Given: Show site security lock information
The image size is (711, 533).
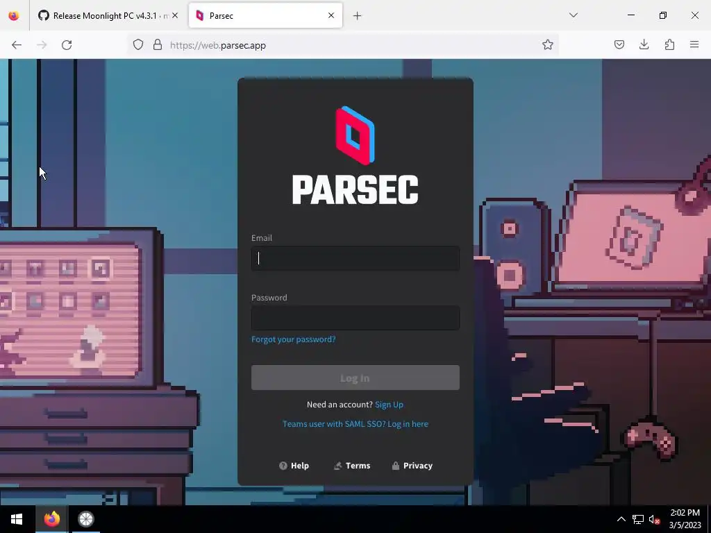Looking at the screenshot, I should [x=158, y=45].
